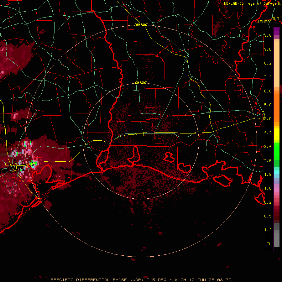Click the 0.2 scale value
Image resolution: width=282 pixels, height=282 pixels.
point(268,202)
